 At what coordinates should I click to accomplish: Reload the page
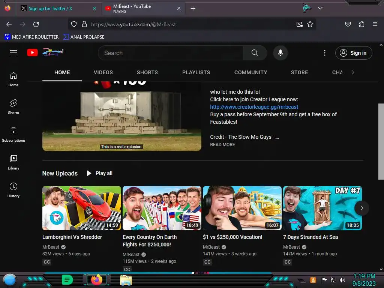click(36, 24)
